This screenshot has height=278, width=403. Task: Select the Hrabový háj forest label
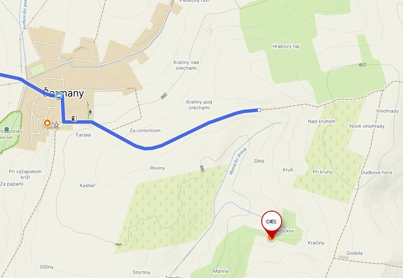[286, 46]
